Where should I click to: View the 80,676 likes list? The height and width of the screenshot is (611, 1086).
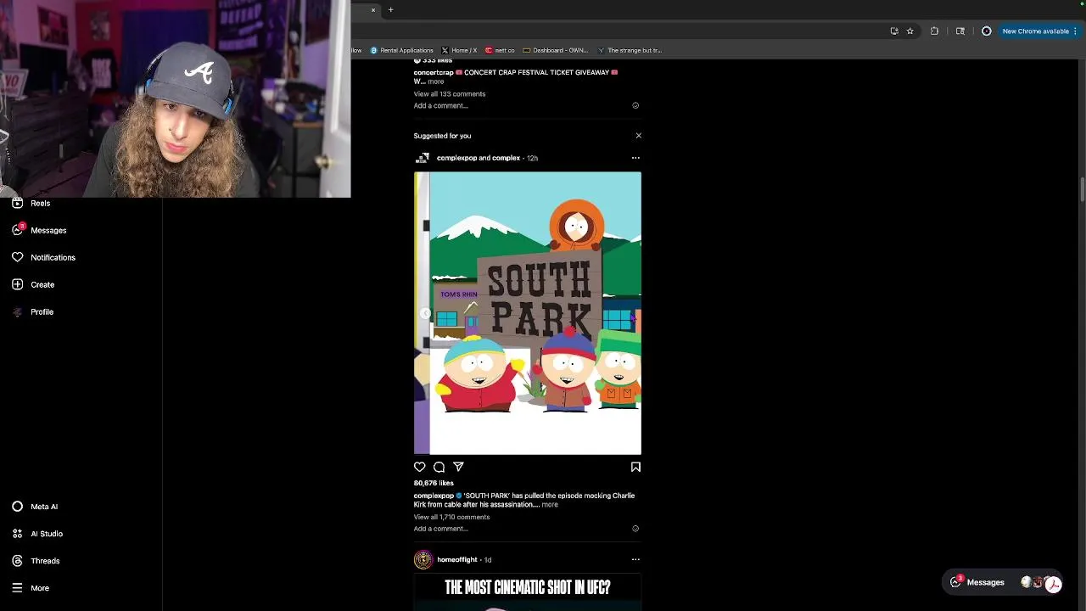(434, 483)
